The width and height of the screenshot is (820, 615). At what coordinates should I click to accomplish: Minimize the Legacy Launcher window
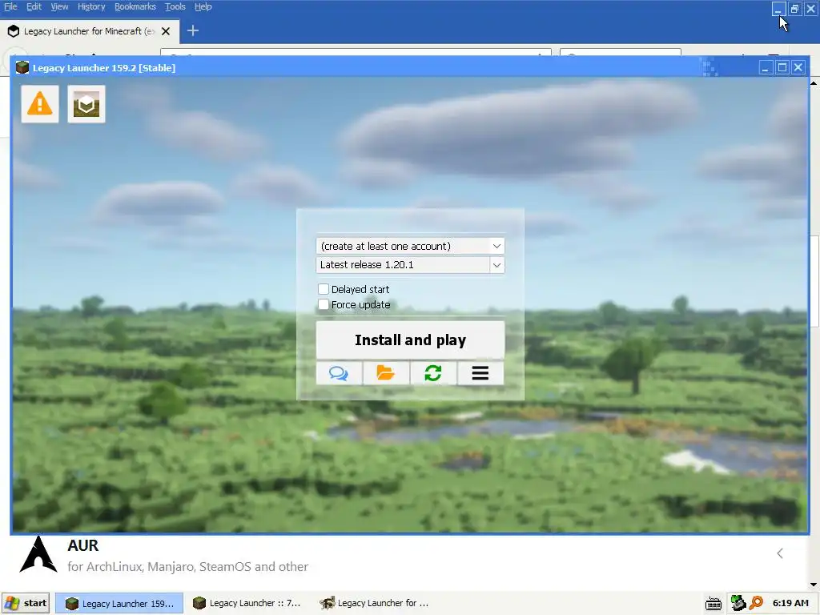pyautogui.click(x=766, y=67)
